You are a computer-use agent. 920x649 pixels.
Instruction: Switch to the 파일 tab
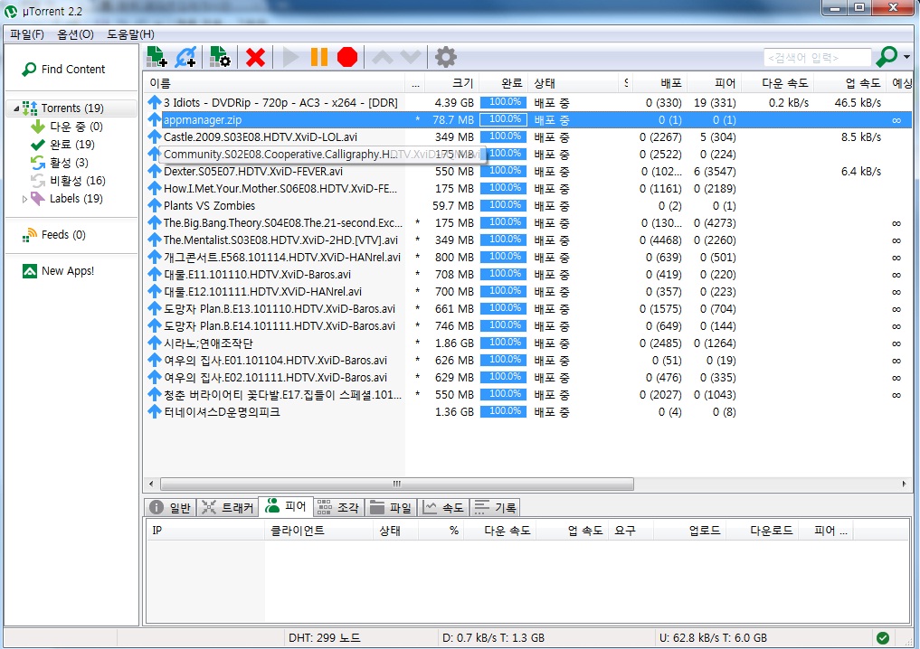pos(391,508)
